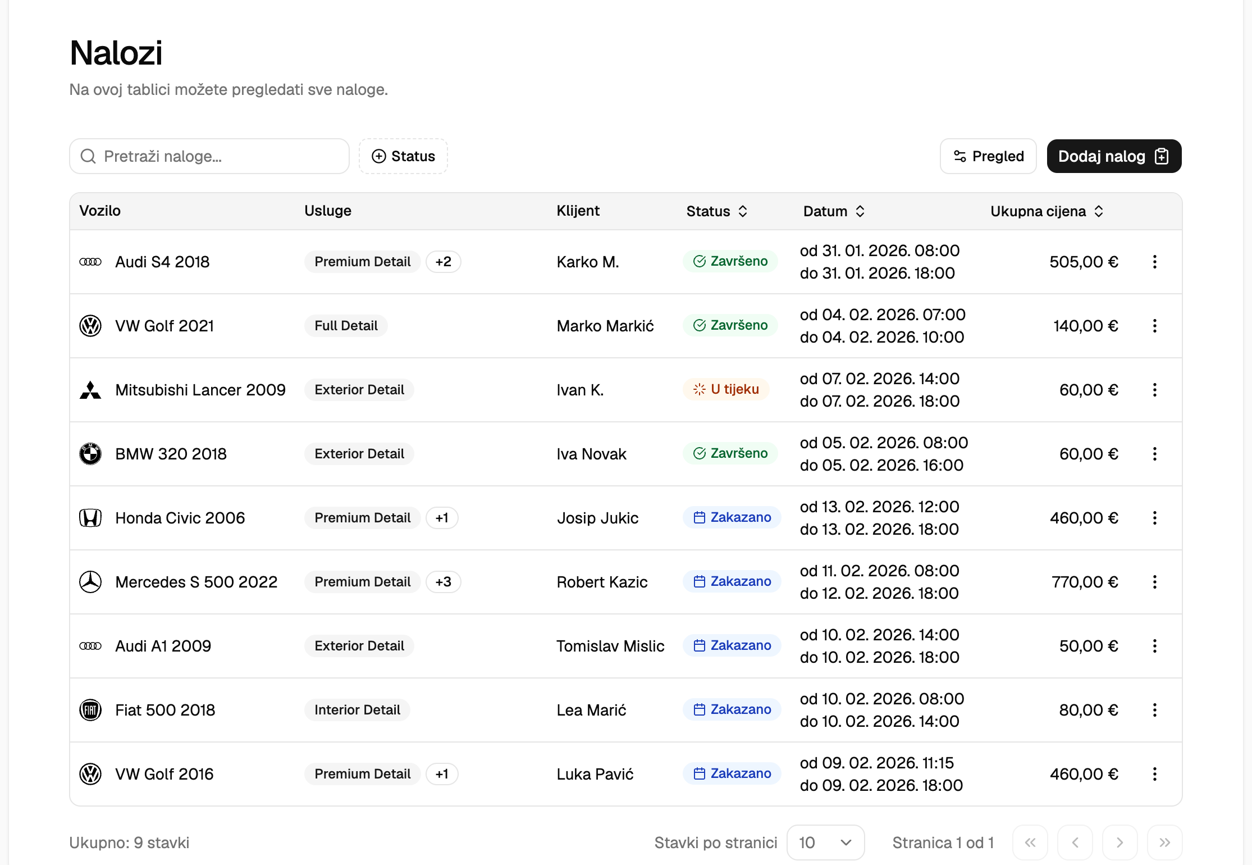This screenshot has height=865, width=1252.
Task: Open the Status filter dropdown
Action: pyautogui.click(x=403, y=156)
